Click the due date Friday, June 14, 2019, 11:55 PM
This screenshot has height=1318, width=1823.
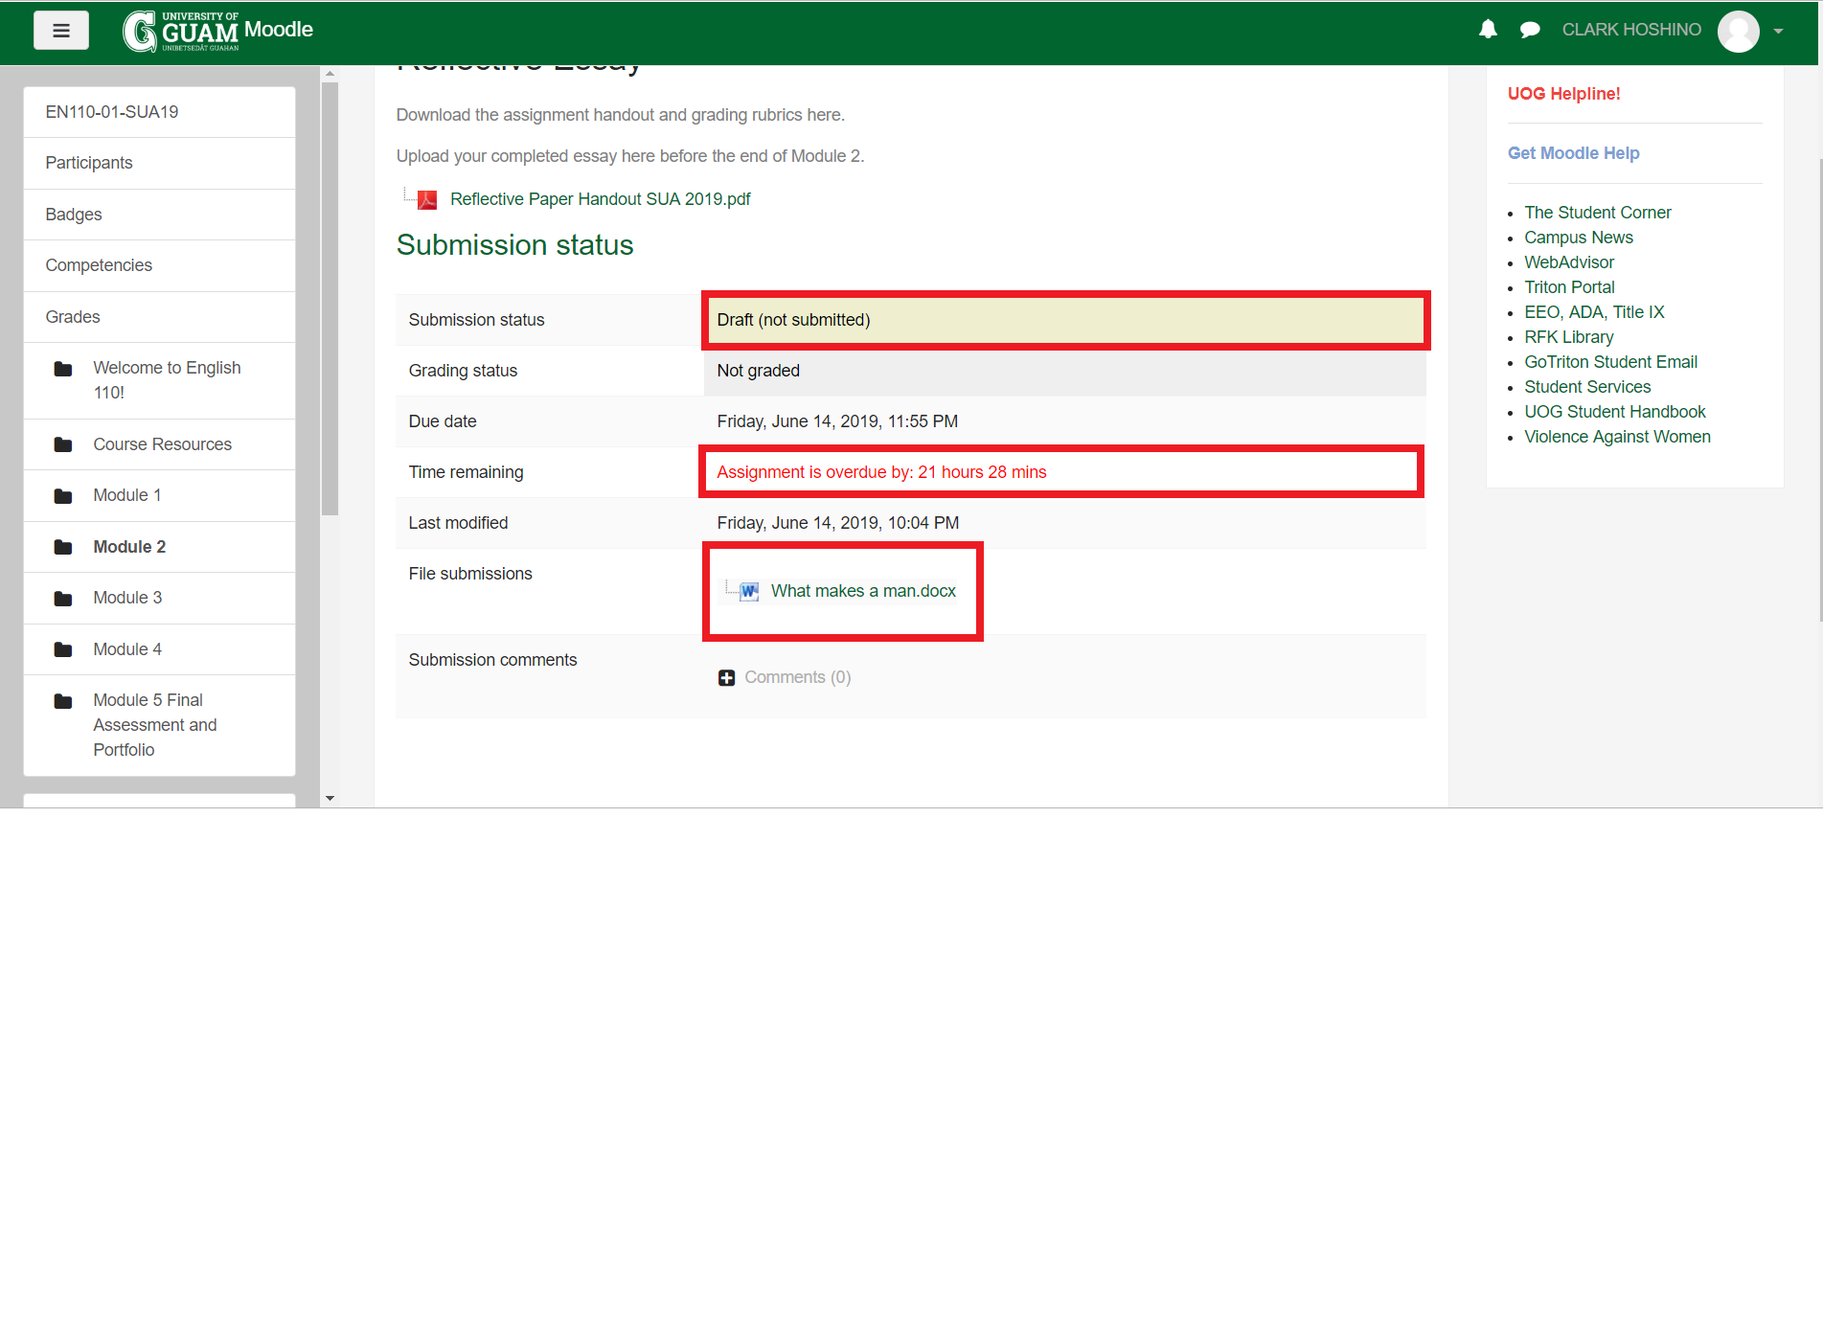pyautogui.click(x=837, y=421)
